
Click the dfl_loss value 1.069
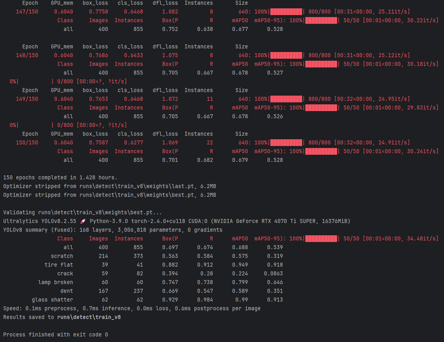170,142
